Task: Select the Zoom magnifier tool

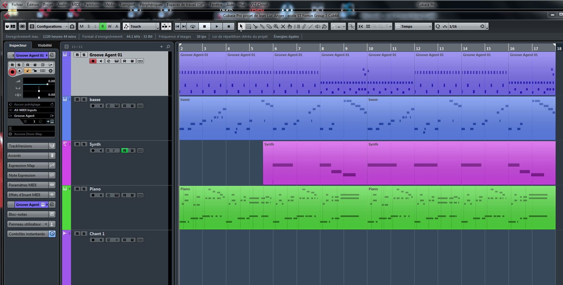Action: [x=276, y=26]
